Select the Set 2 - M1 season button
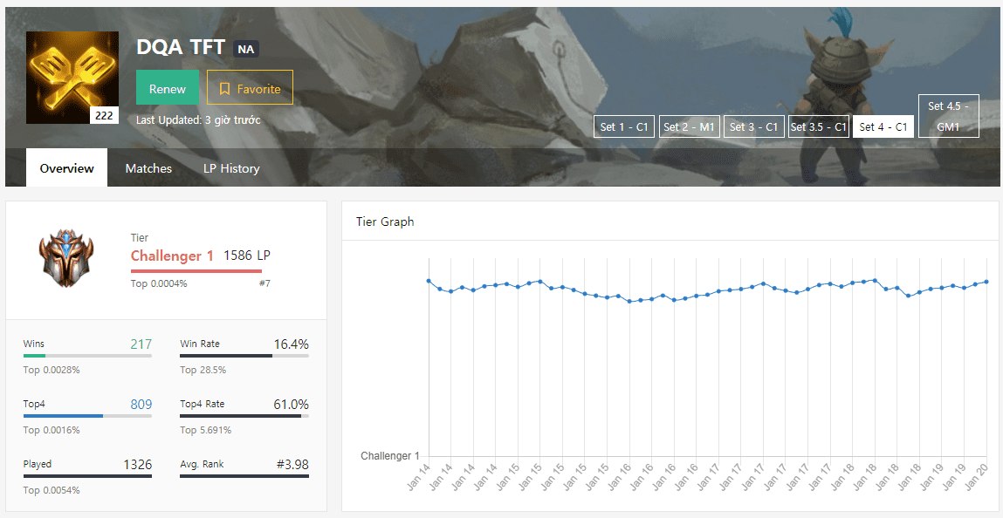The width and height of the screenshot is (1003, 518). [x=689, y=126]
